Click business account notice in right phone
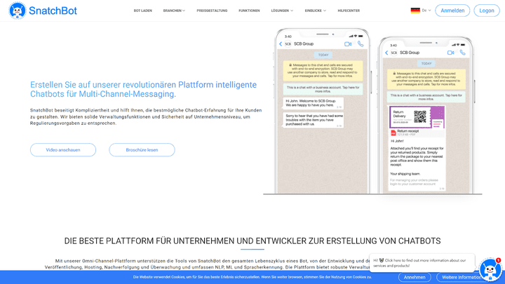The height and width of the screenshot is (284, 505). (x=426, y=97)
